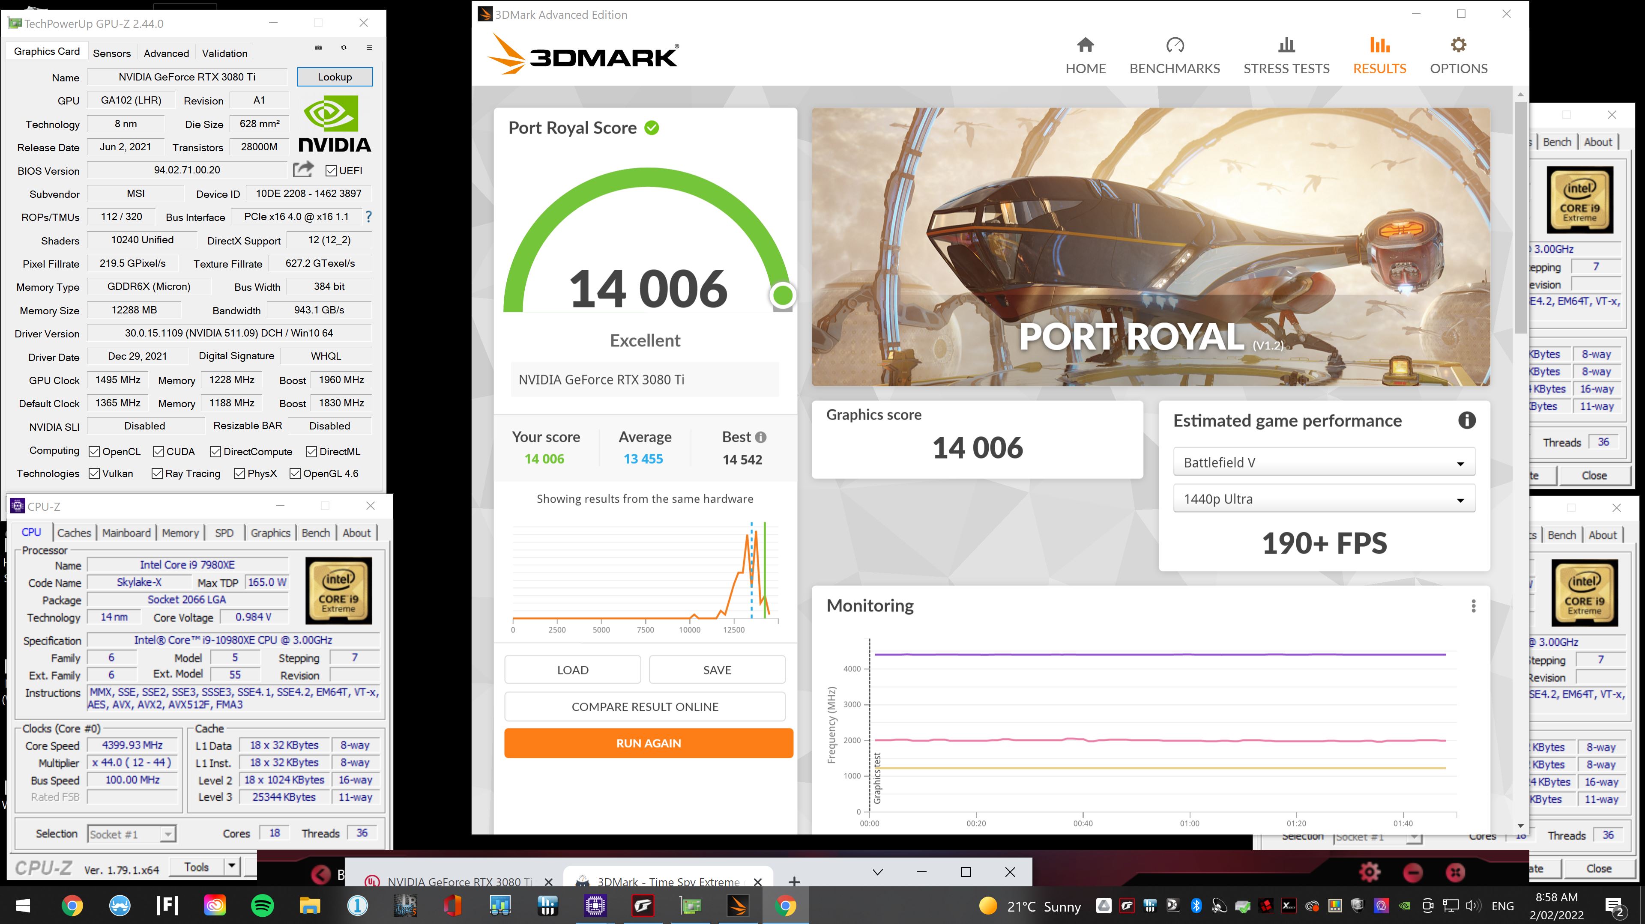Toggle DirectML checkbox
The image size is (1645, 924).
click(x=311, y=452)
